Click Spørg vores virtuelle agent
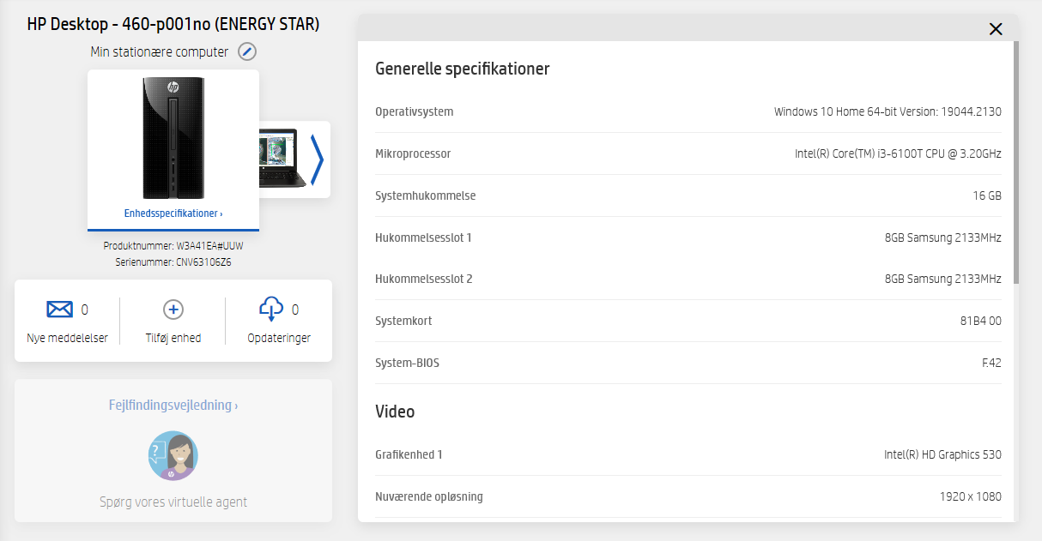This screenshot has width=1042, height=541. pos(173,502)
